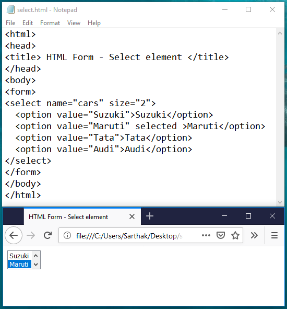Open the Edit menu in Notepad
287x309 pixels.
(28, 23)
